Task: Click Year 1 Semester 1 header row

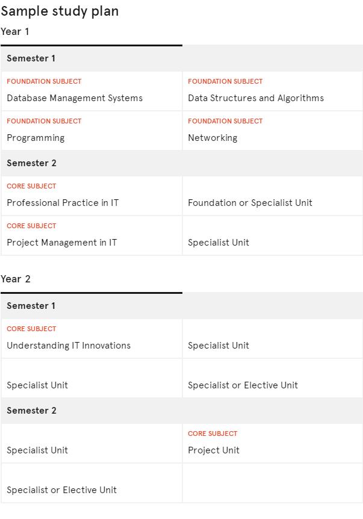Action: (182, 58)
